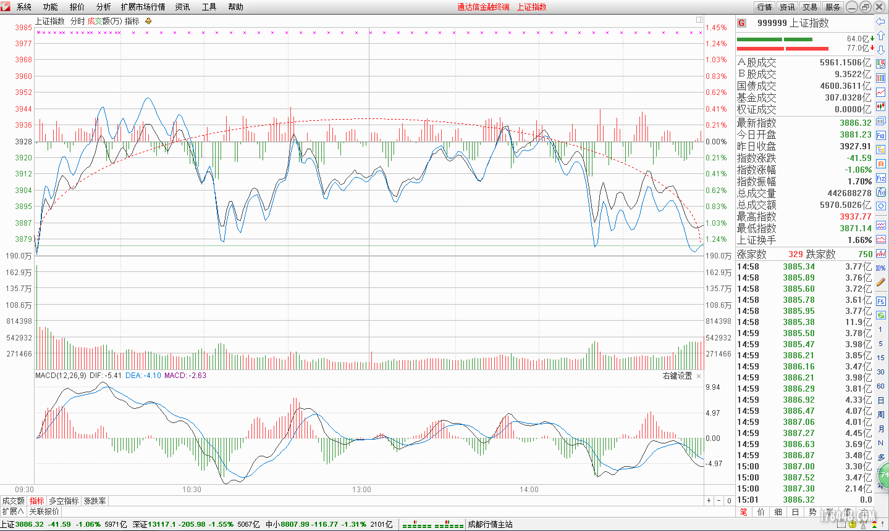Select the 笔 tab under tick list
The image size is (889, 531).
coord(744,512)
